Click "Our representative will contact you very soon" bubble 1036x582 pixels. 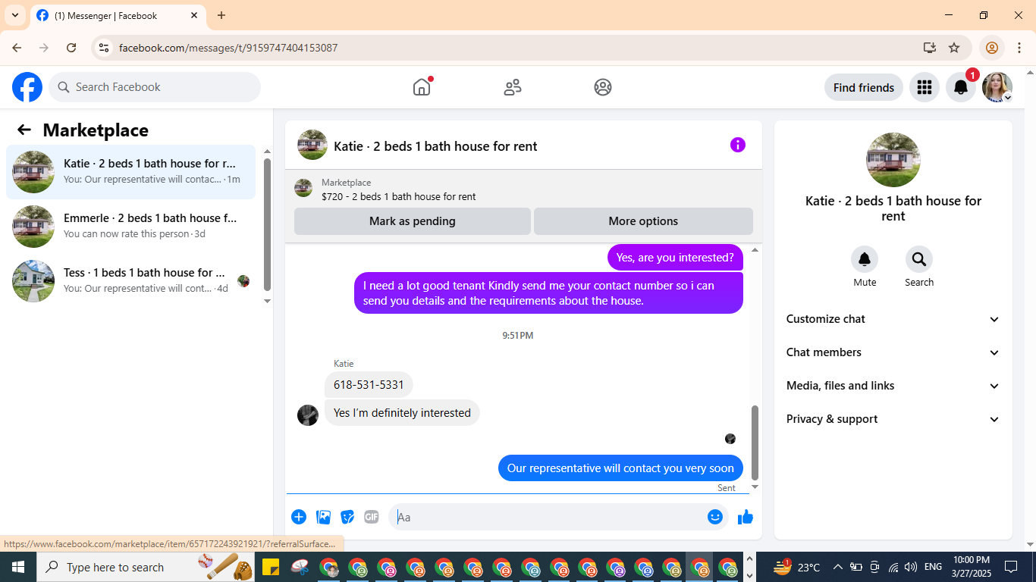pyautogui.click(x=620, y=468)
